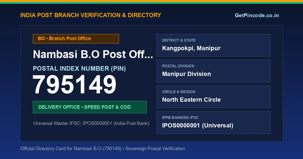Select the large PIN number 795149
This screenshot has height=159, width=303.
[74, 85]
